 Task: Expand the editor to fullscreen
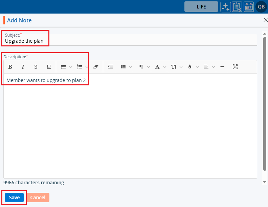(x=235, y=67)
